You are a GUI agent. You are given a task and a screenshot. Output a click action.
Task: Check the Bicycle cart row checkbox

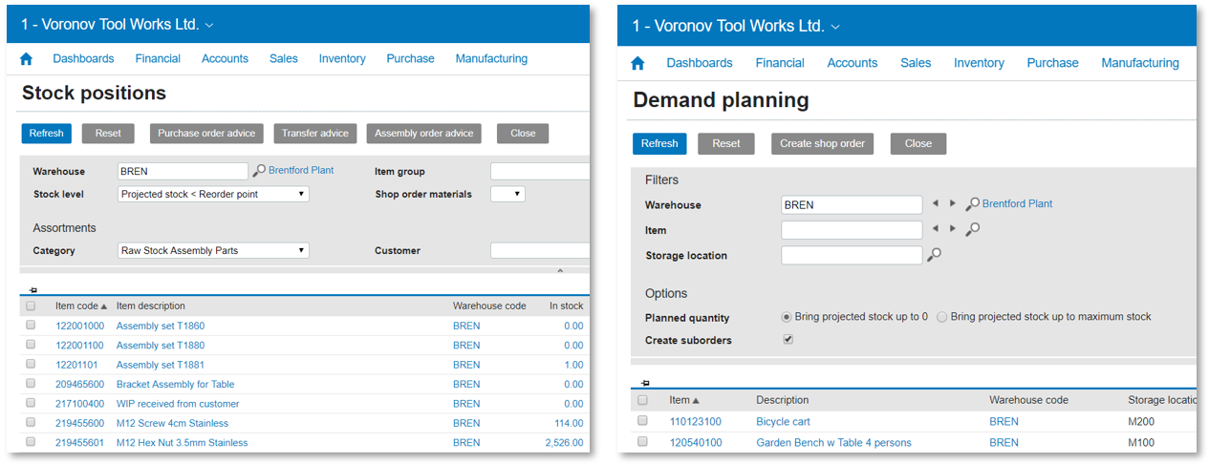tap(643, 421)
